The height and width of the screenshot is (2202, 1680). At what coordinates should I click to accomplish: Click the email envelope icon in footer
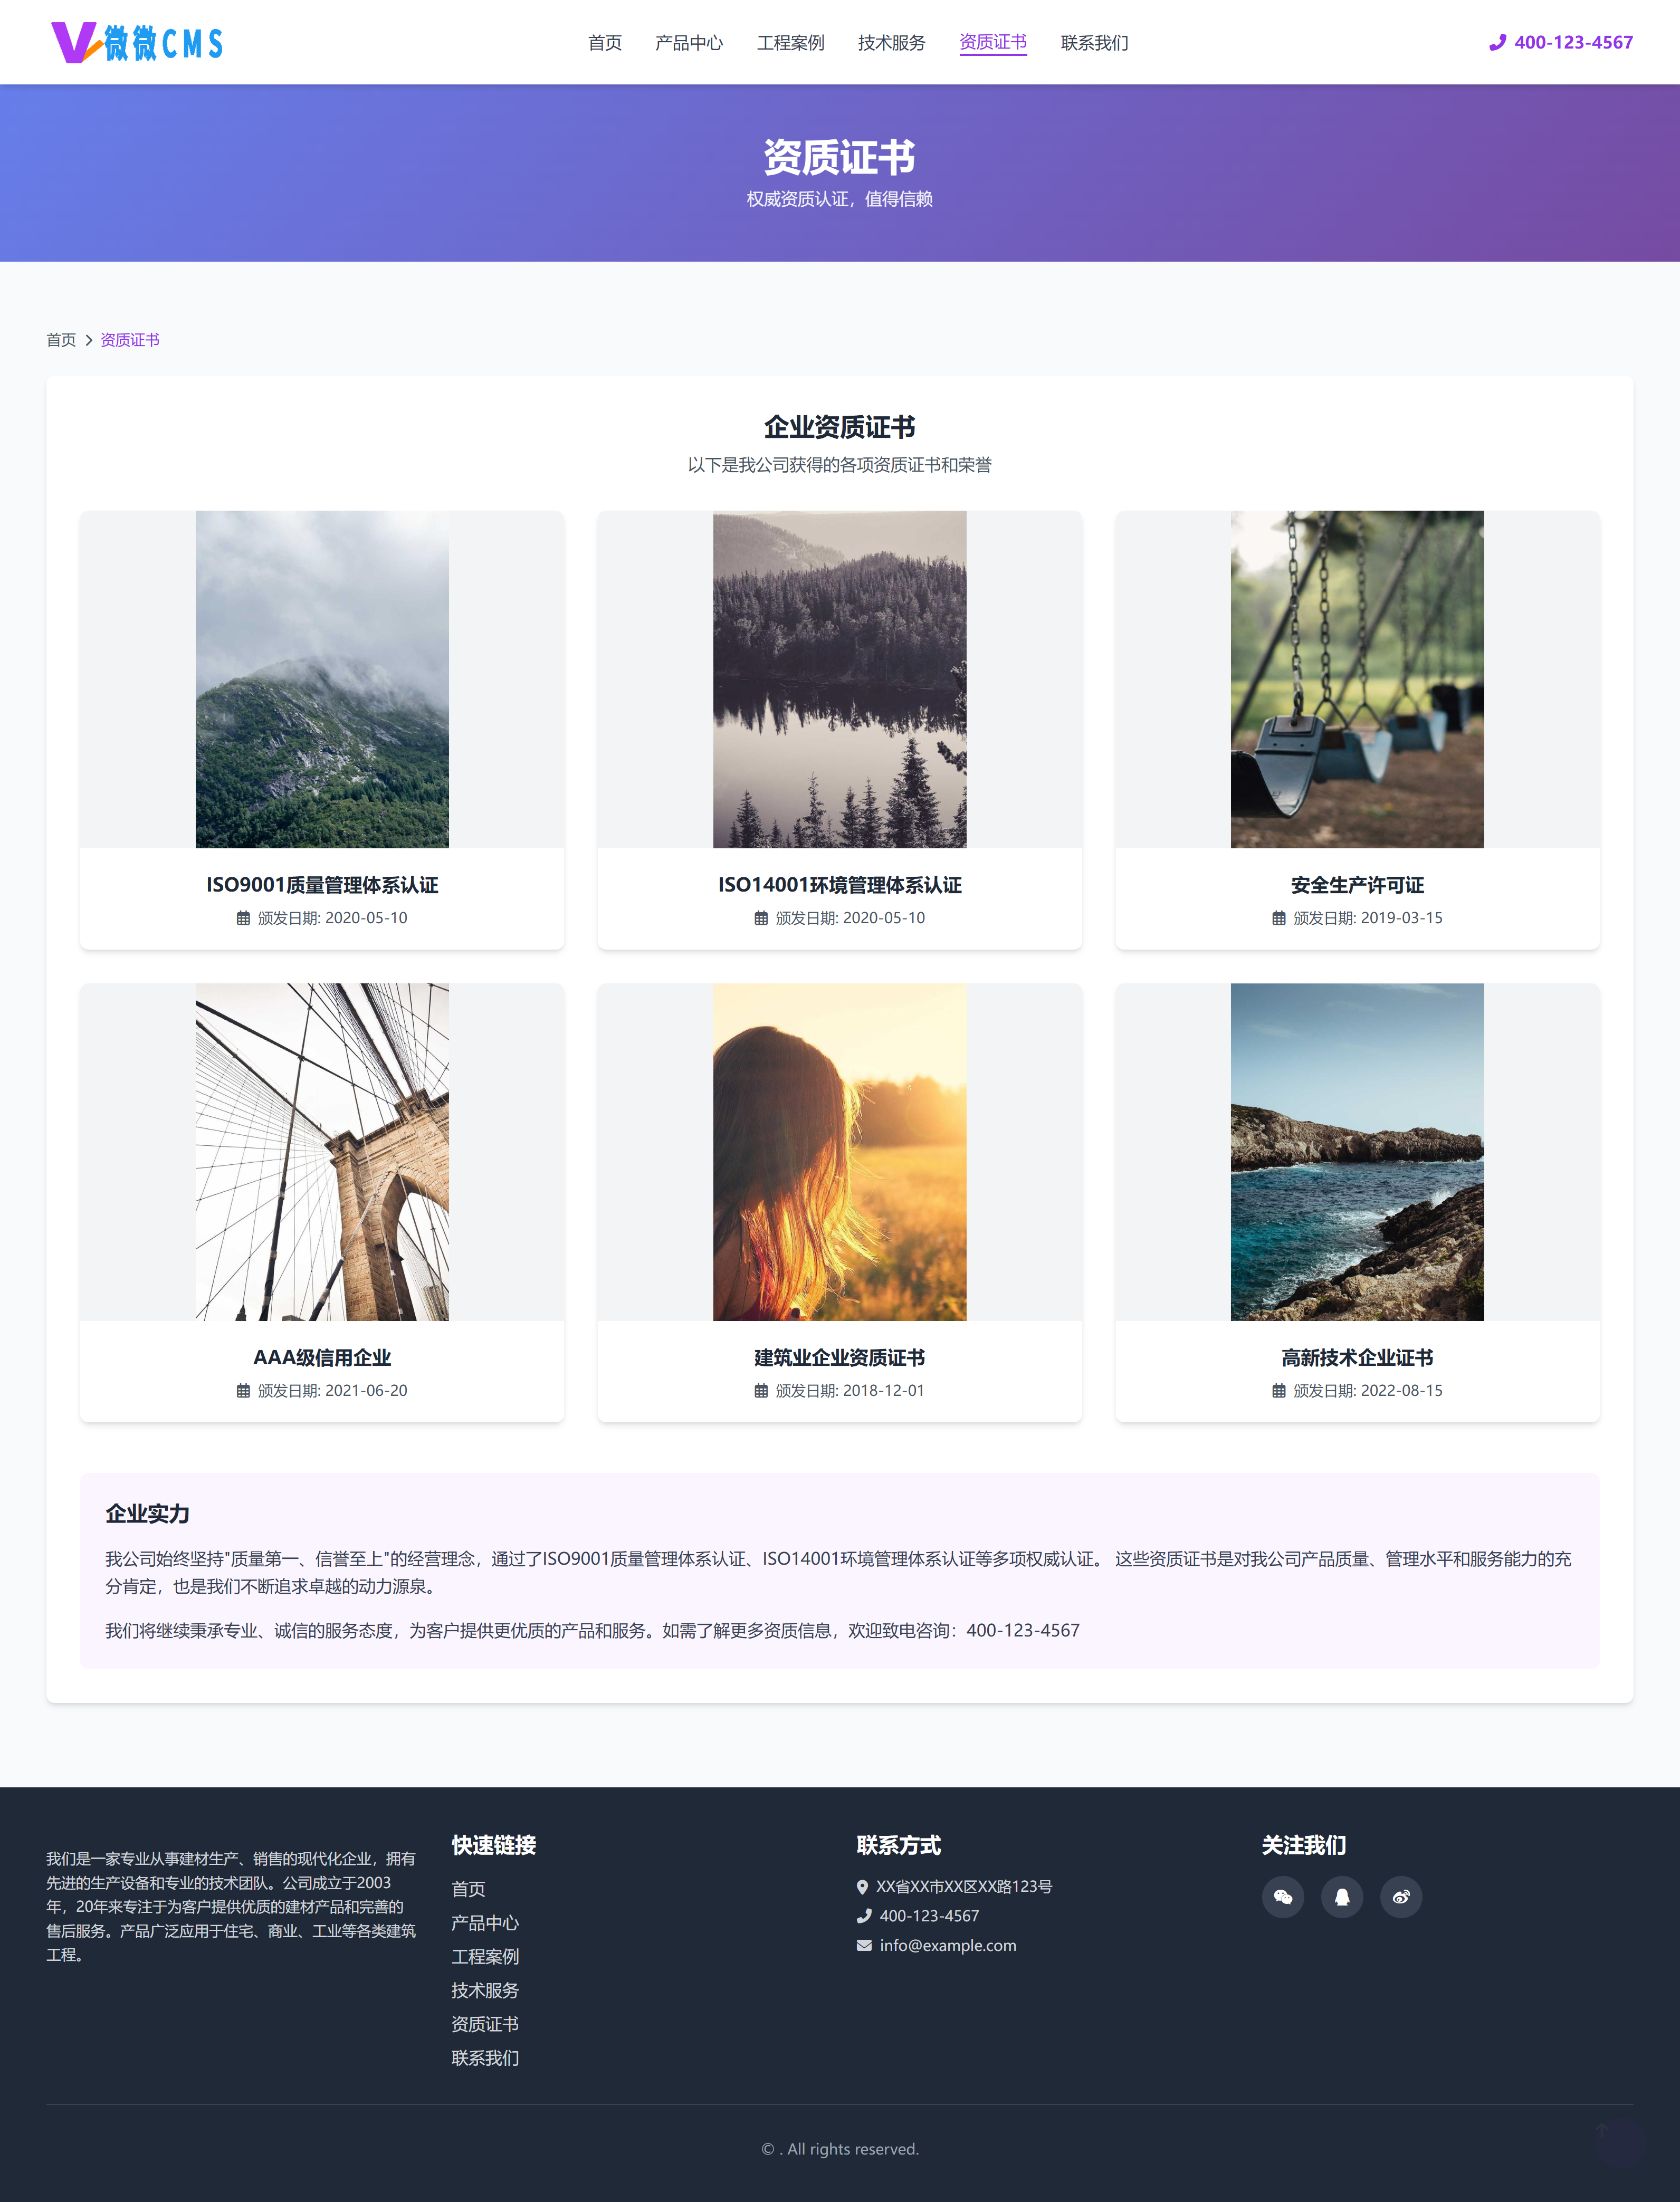[864, 1945]
